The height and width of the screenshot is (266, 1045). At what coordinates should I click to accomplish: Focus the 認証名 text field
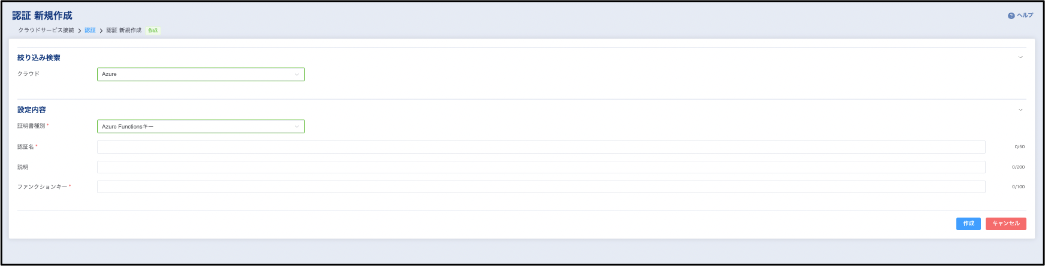point(540,147)
